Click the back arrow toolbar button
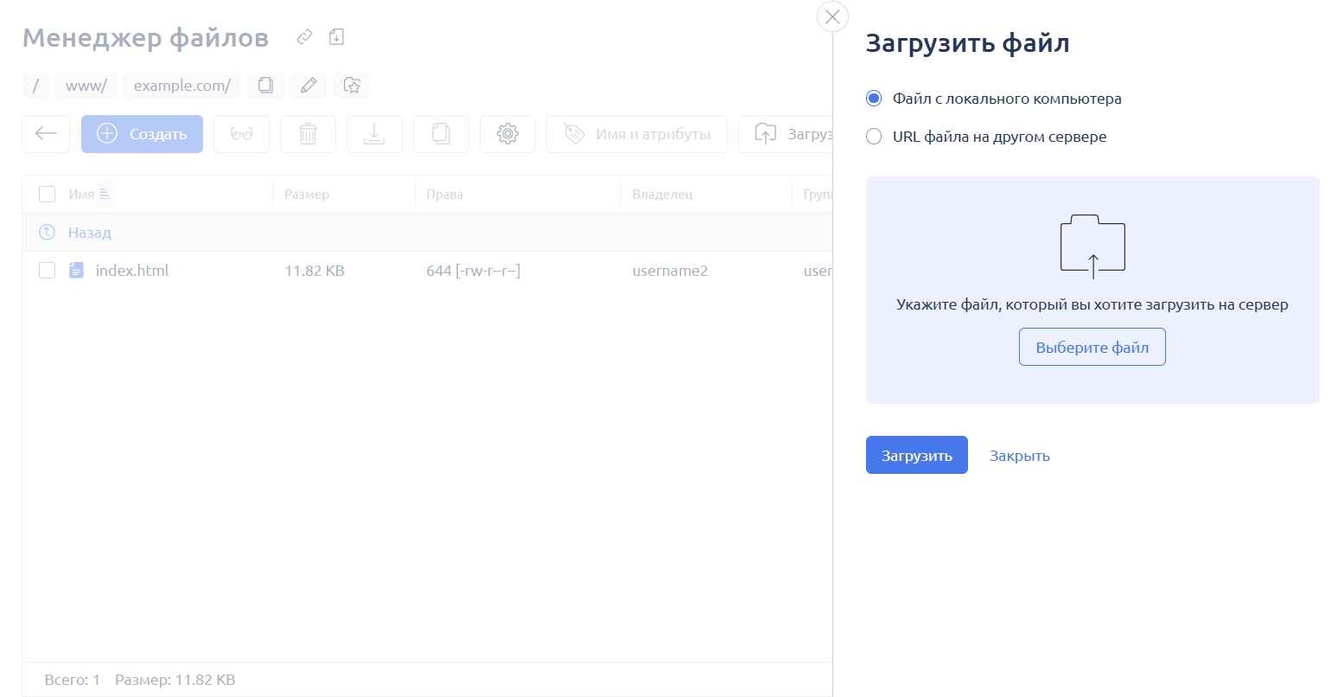 click(x=46, y=134)
